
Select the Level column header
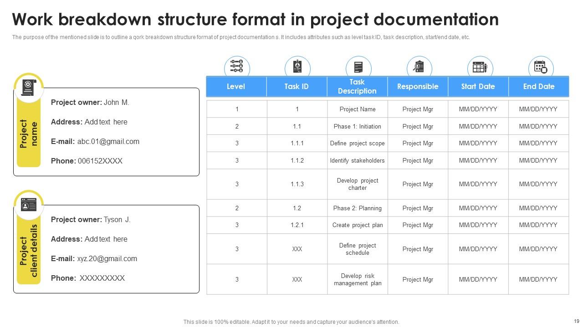pyautogui.click(x=236, y=86)
